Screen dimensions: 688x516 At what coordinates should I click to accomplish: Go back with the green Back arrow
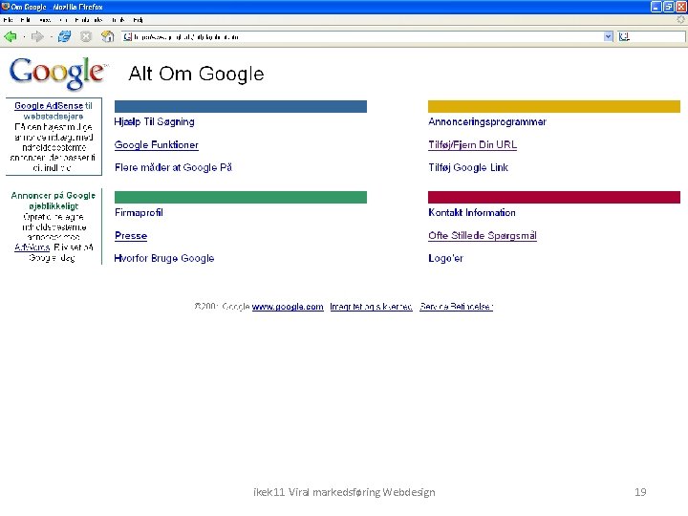click(11, 37)
